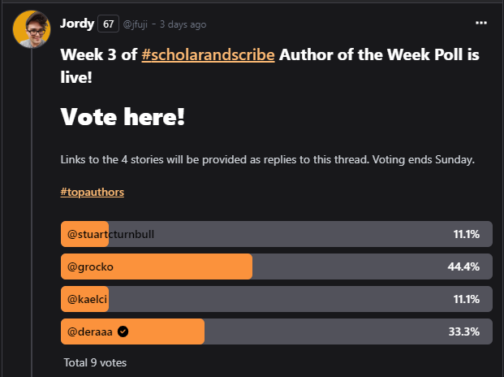This screenshot has width=504, height=377.
Task: Click the voting ends Sunday description text
Action: click(424, 159)
